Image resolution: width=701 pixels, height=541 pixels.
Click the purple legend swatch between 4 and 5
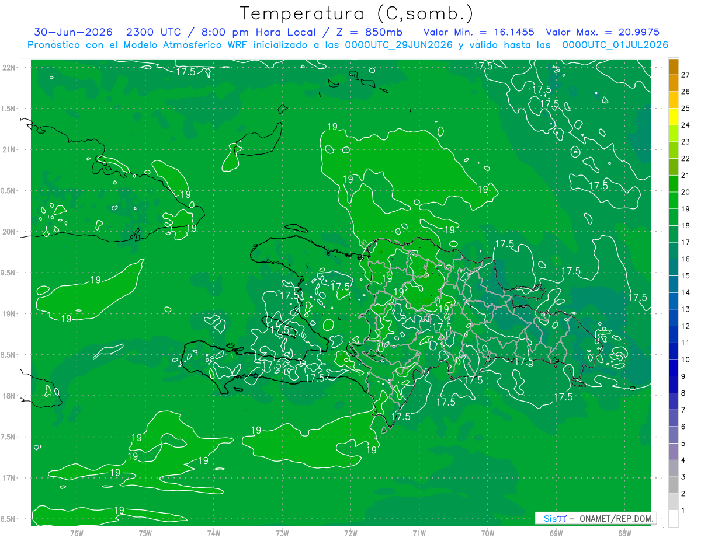tap(674, 452)
